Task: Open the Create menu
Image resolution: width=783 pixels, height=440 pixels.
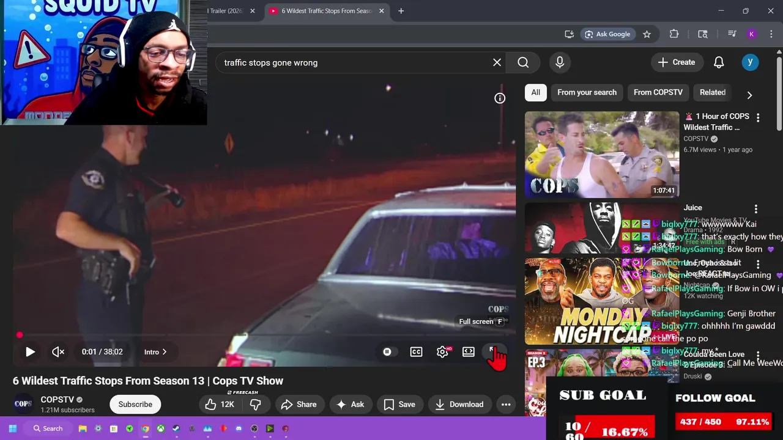Action: pos(677,62)
